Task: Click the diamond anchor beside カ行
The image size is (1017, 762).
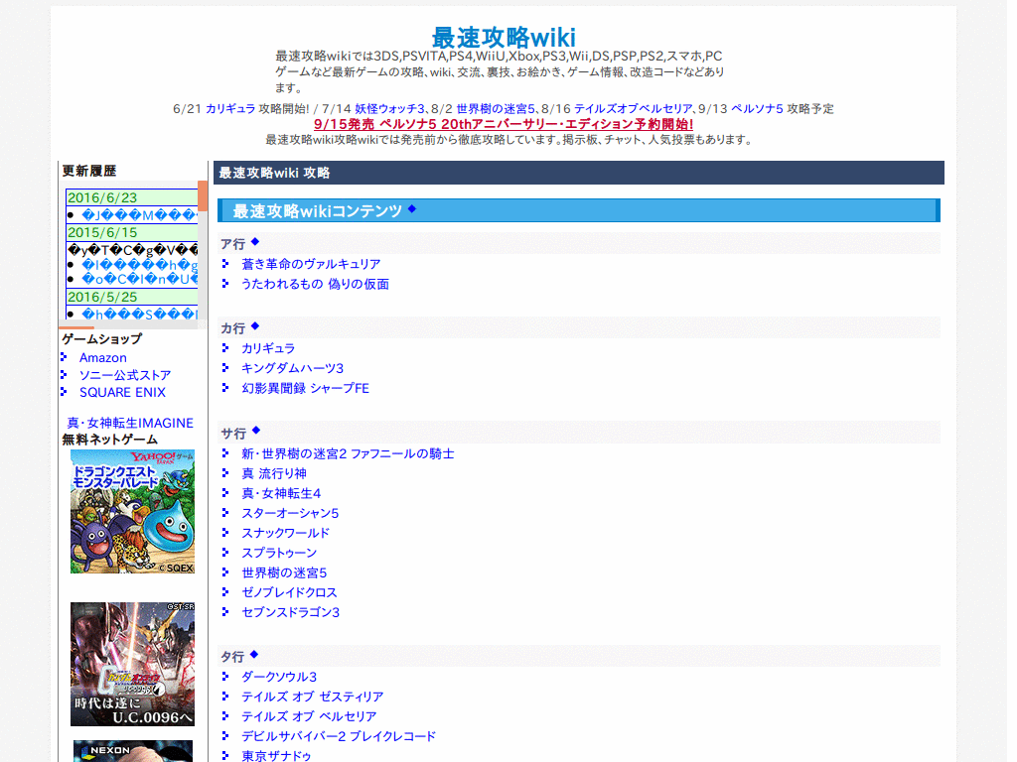Action: pyautogui.click(x=255, y=325)
